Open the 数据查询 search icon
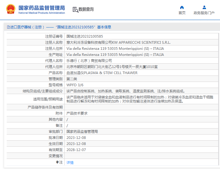The width and height of the screenshot is (220, 169). [75, 10]
